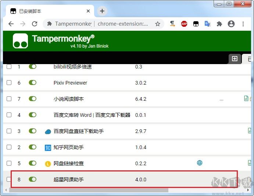Toggle off 超星网课助手
The height and width of the screenshot is (196, 254).
click(x=33, y=179)
